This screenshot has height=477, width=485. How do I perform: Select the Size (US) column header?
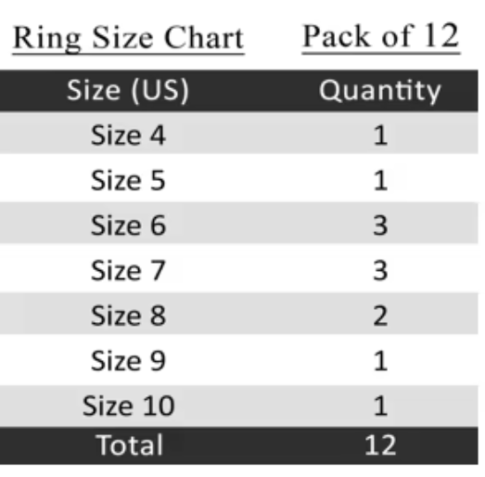click(x=128, y=91)
